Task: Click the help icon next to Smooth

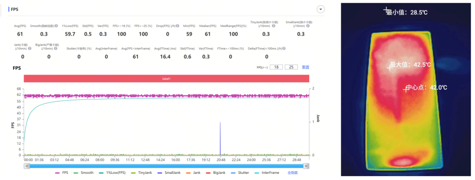Action: tap(56, 26)
